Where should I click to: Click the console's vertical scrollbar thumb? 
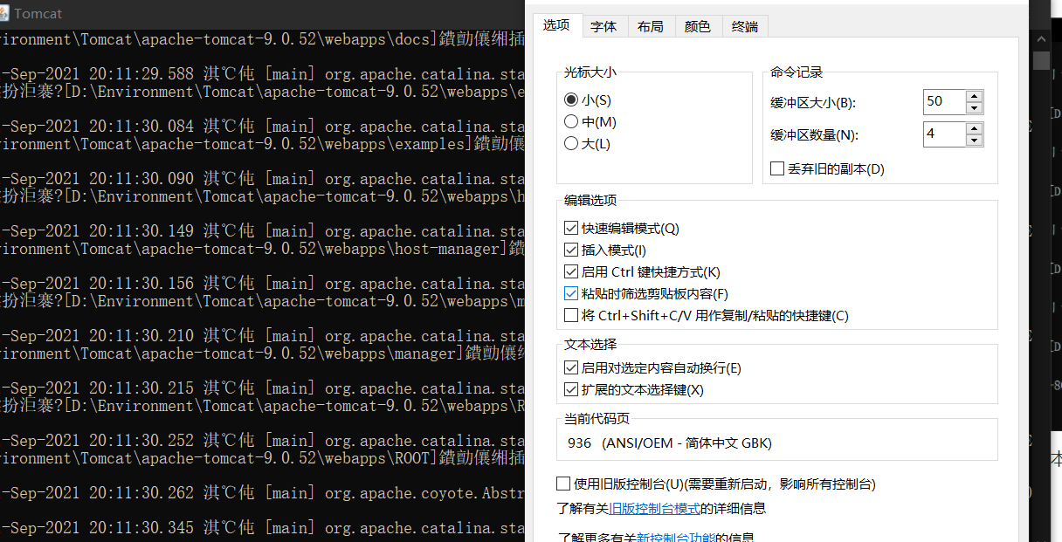(1041, 60)
